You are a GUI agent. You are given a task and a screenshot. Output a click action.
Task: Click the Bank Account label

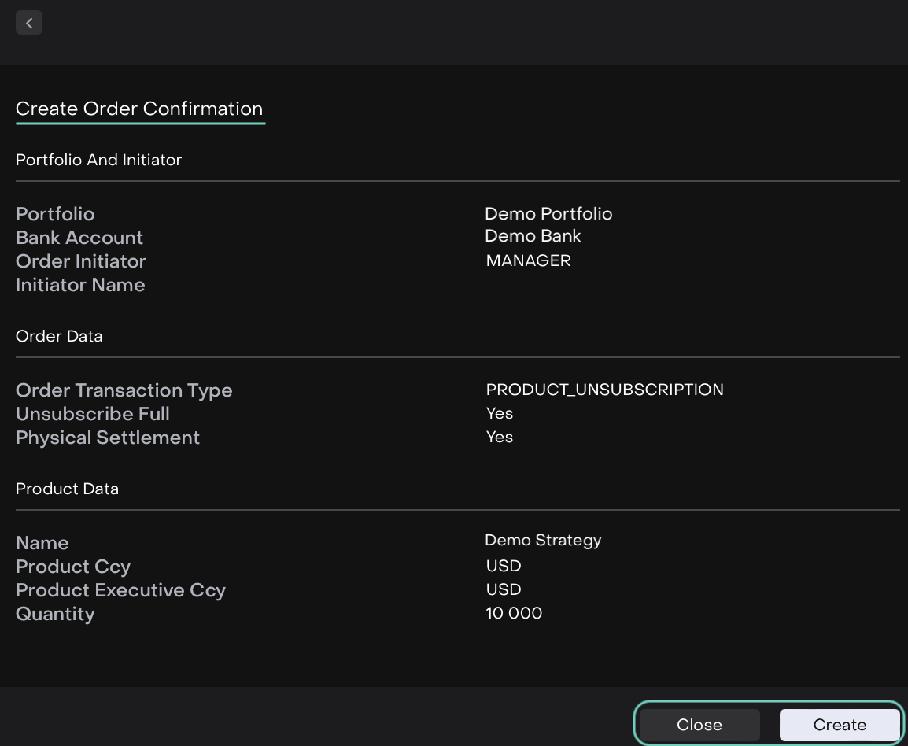pyautogui.click(x=79, y=238)
